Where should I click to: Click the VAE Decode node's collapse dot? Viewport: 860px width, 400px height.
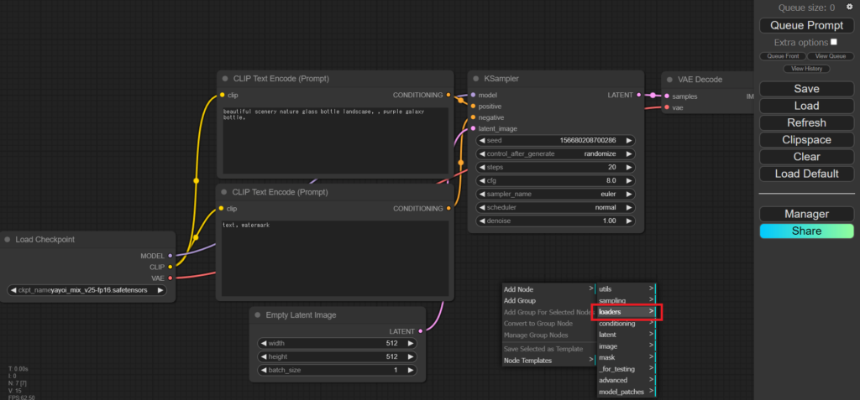(670, 80)
